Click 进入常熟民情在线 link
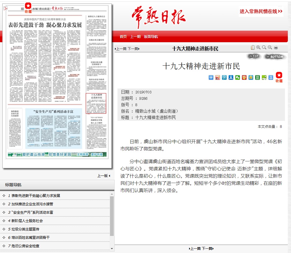This screenshot has height=253, width=291. click(x=261, y=11)
